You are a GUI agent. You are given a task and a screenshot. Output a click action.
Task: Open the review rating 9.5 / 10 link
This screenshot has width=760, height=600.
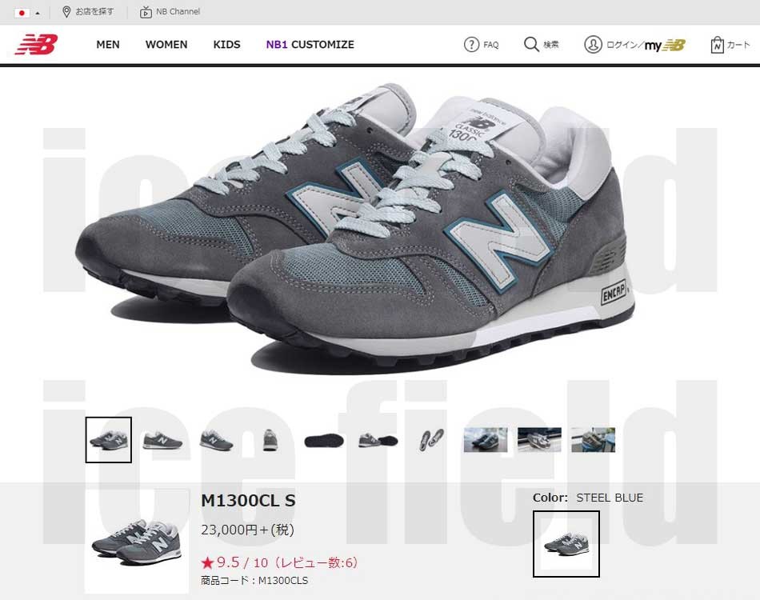[279, 562]
